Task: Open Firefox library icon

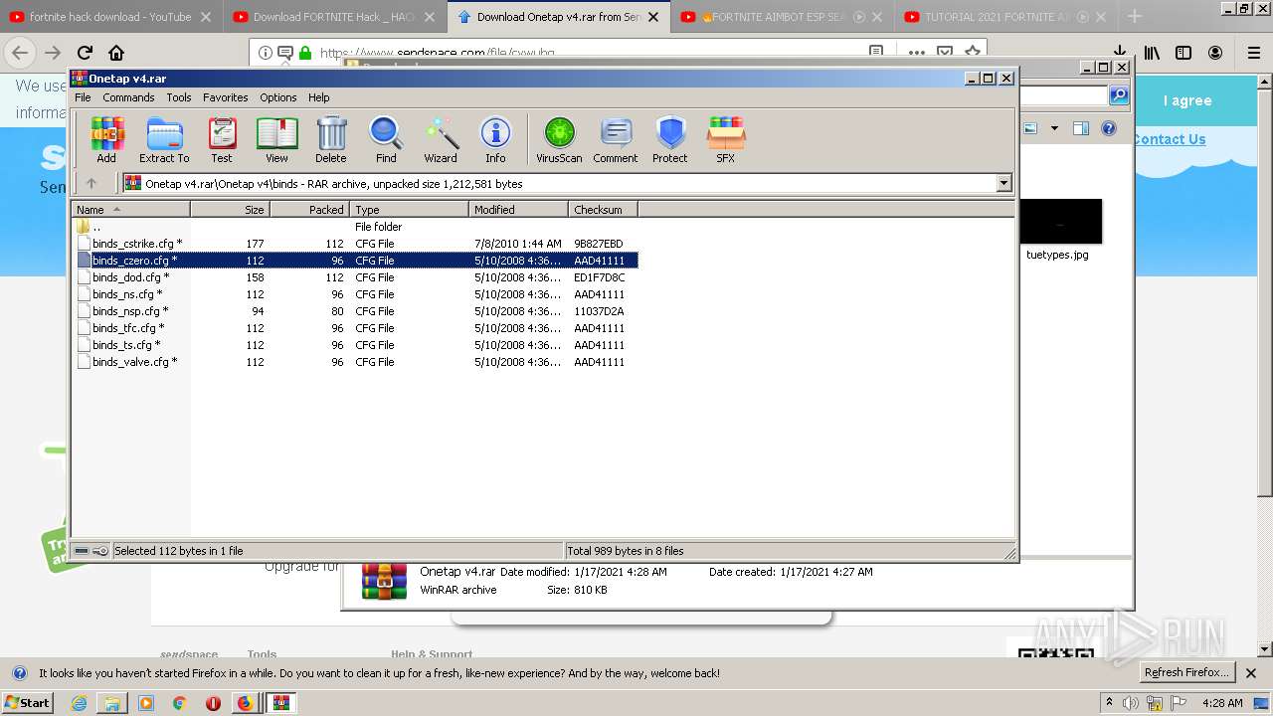Action: [1152, 53]
